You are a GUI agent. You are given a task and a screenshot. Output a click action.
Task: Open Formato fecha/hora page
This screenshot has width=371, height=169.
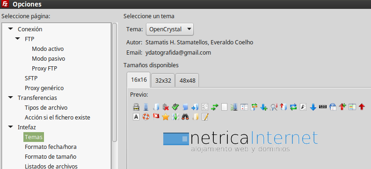[x=51, y=147]
